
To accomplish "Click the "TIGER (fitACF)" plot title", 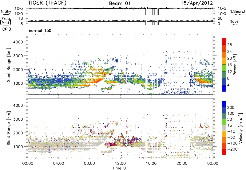I will [x=47, y=3].
